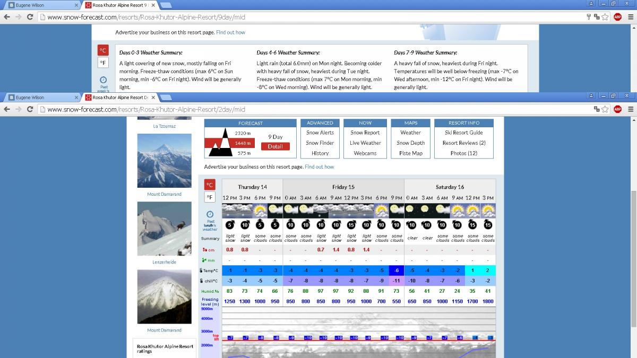The image size is (637, 358).
Task: Open the Piste Map
Action: click(410, 153)
